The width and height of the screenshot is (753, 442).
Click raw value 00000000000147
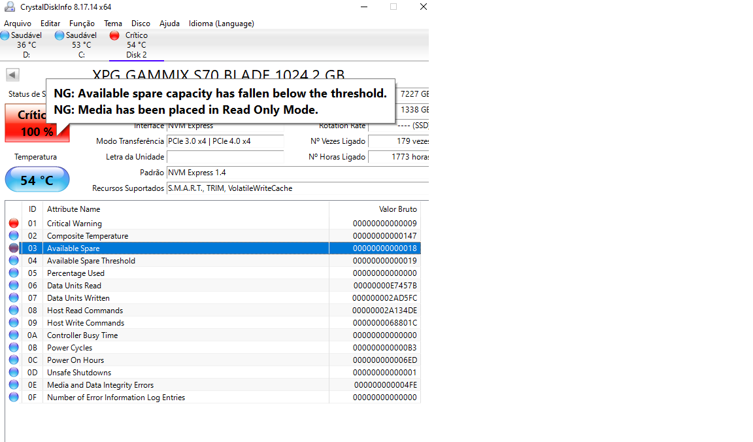pos(384,236)
